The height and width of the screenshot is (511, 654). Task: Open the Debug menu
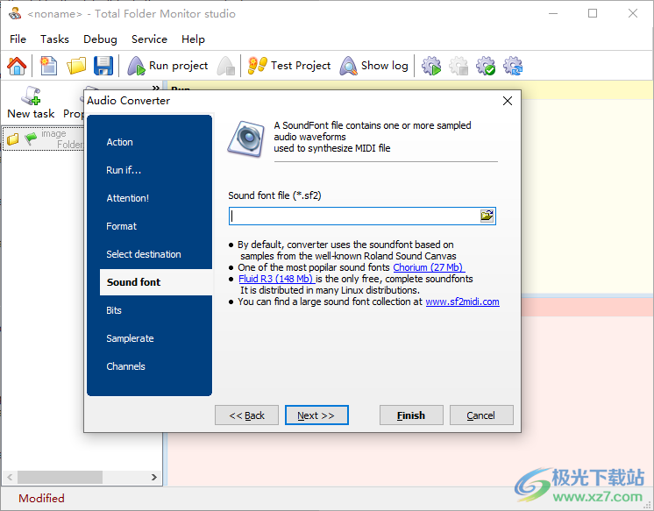pyautogui.click(x=100, y=39)
